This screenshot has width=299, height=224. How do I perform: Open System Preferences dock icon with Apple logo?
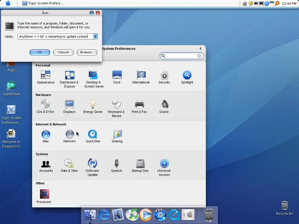click(188, 215)
